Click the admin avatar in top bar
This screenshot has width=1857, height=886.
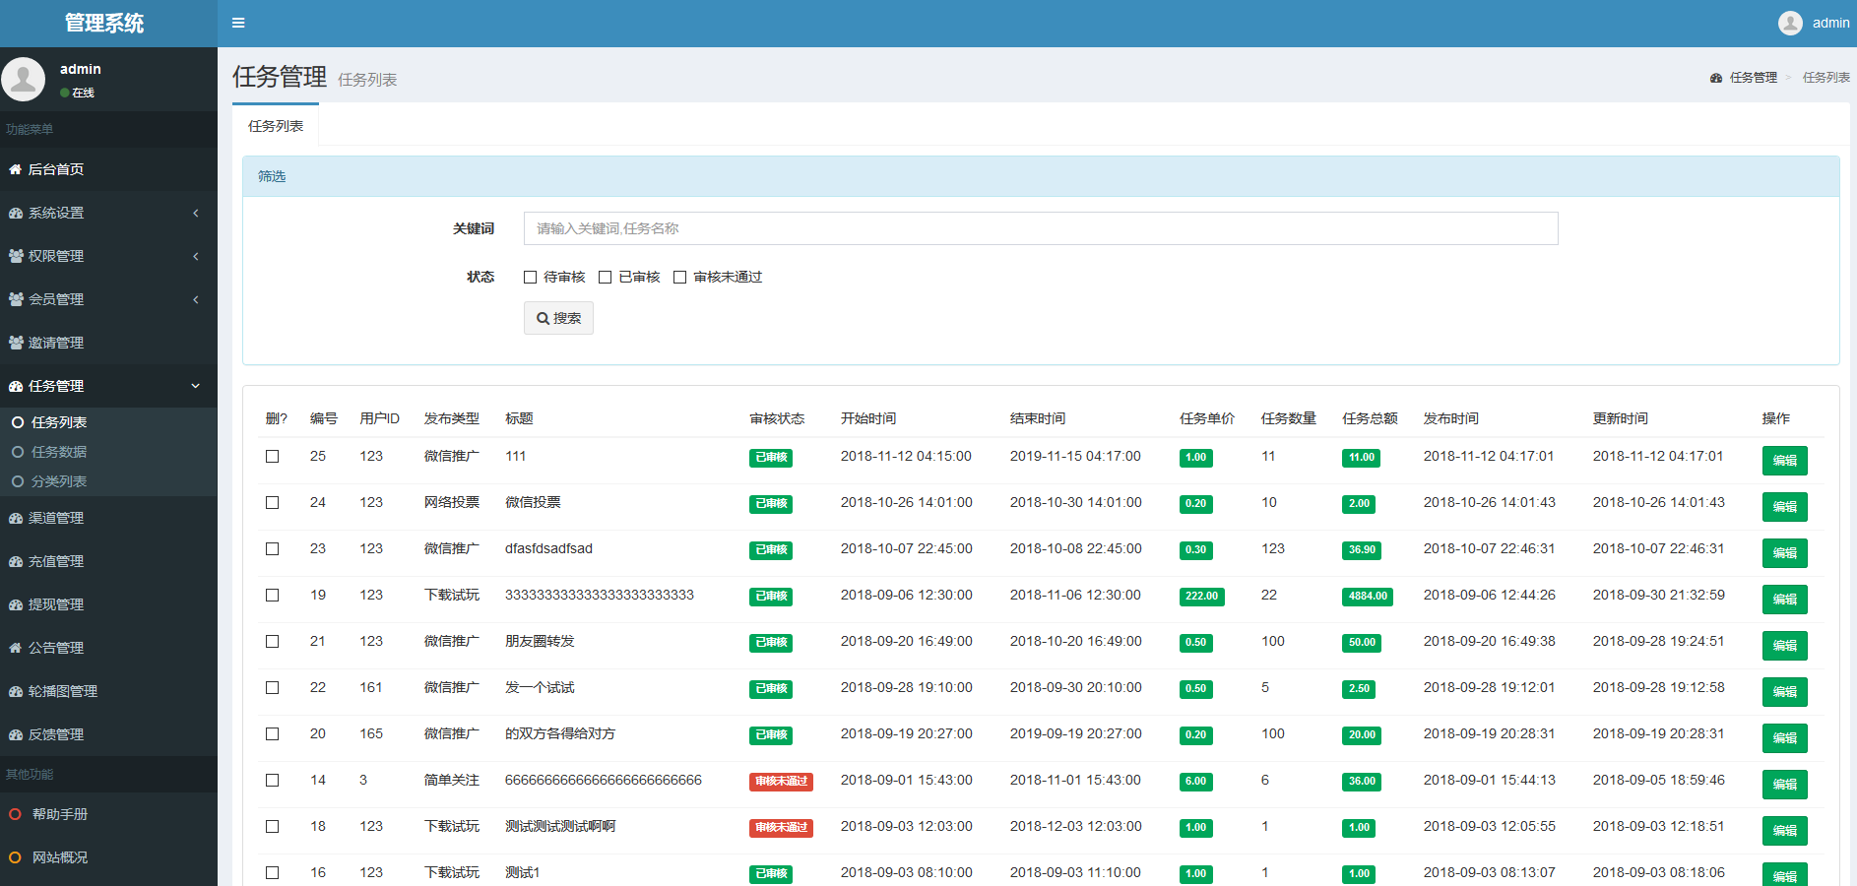click(x=1790, y=23)
